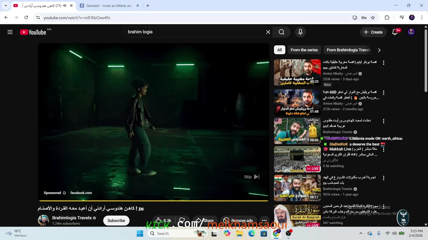
Task: Click the install app icon in address bar
Action: [x=355, y=17]
